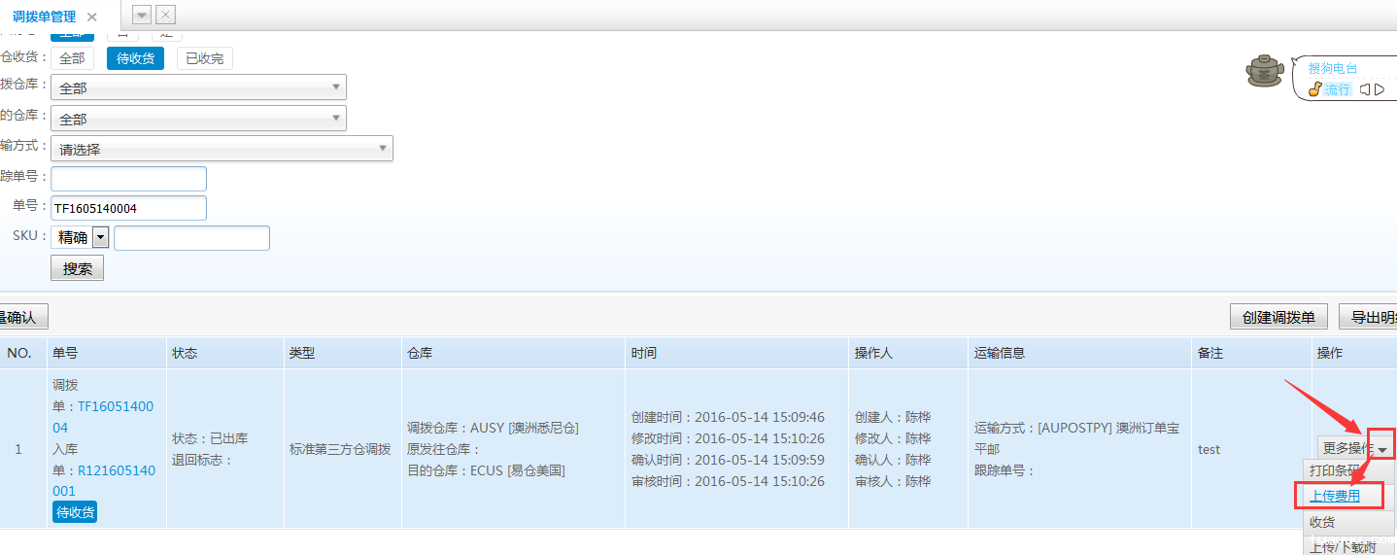Open the tab list dropdown arrow button
Image resolution: width=1397 pixels, height=555 pixels.
pyautogui.click(x=142, y=15)
